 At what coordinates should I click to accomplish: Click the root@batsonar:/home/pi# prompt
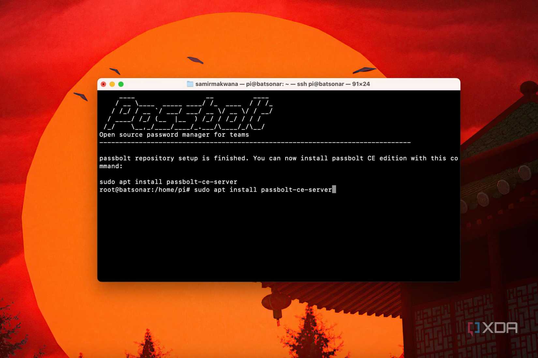tap(144, 189)
